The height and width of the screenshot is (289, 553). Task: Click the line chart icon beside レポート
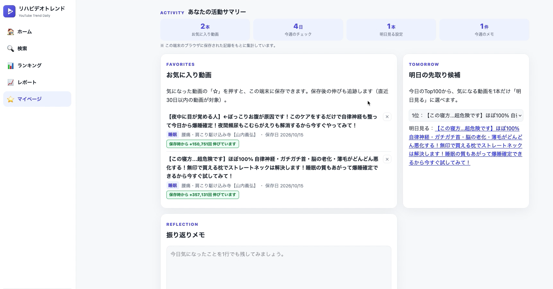(11, 82)
